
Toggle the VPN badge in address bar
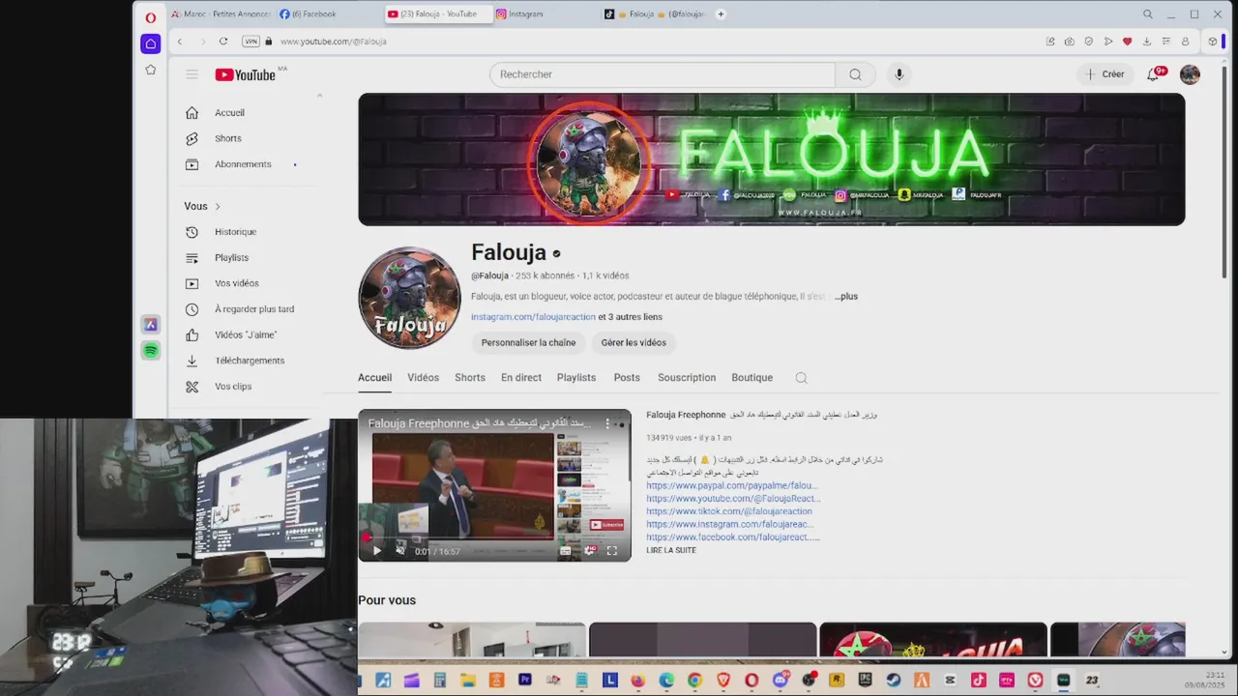pyautogui.click(x=251, y=42)
